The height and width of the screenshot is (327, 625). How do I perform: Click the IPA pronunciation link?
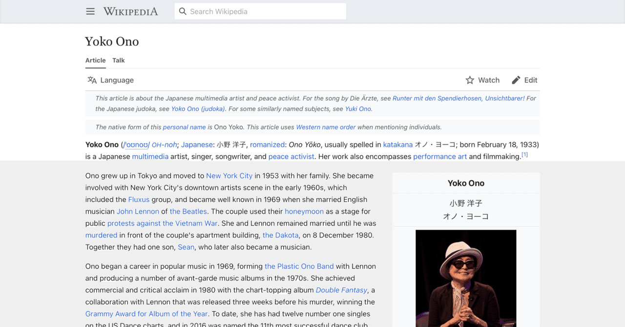tap(136, 144)
